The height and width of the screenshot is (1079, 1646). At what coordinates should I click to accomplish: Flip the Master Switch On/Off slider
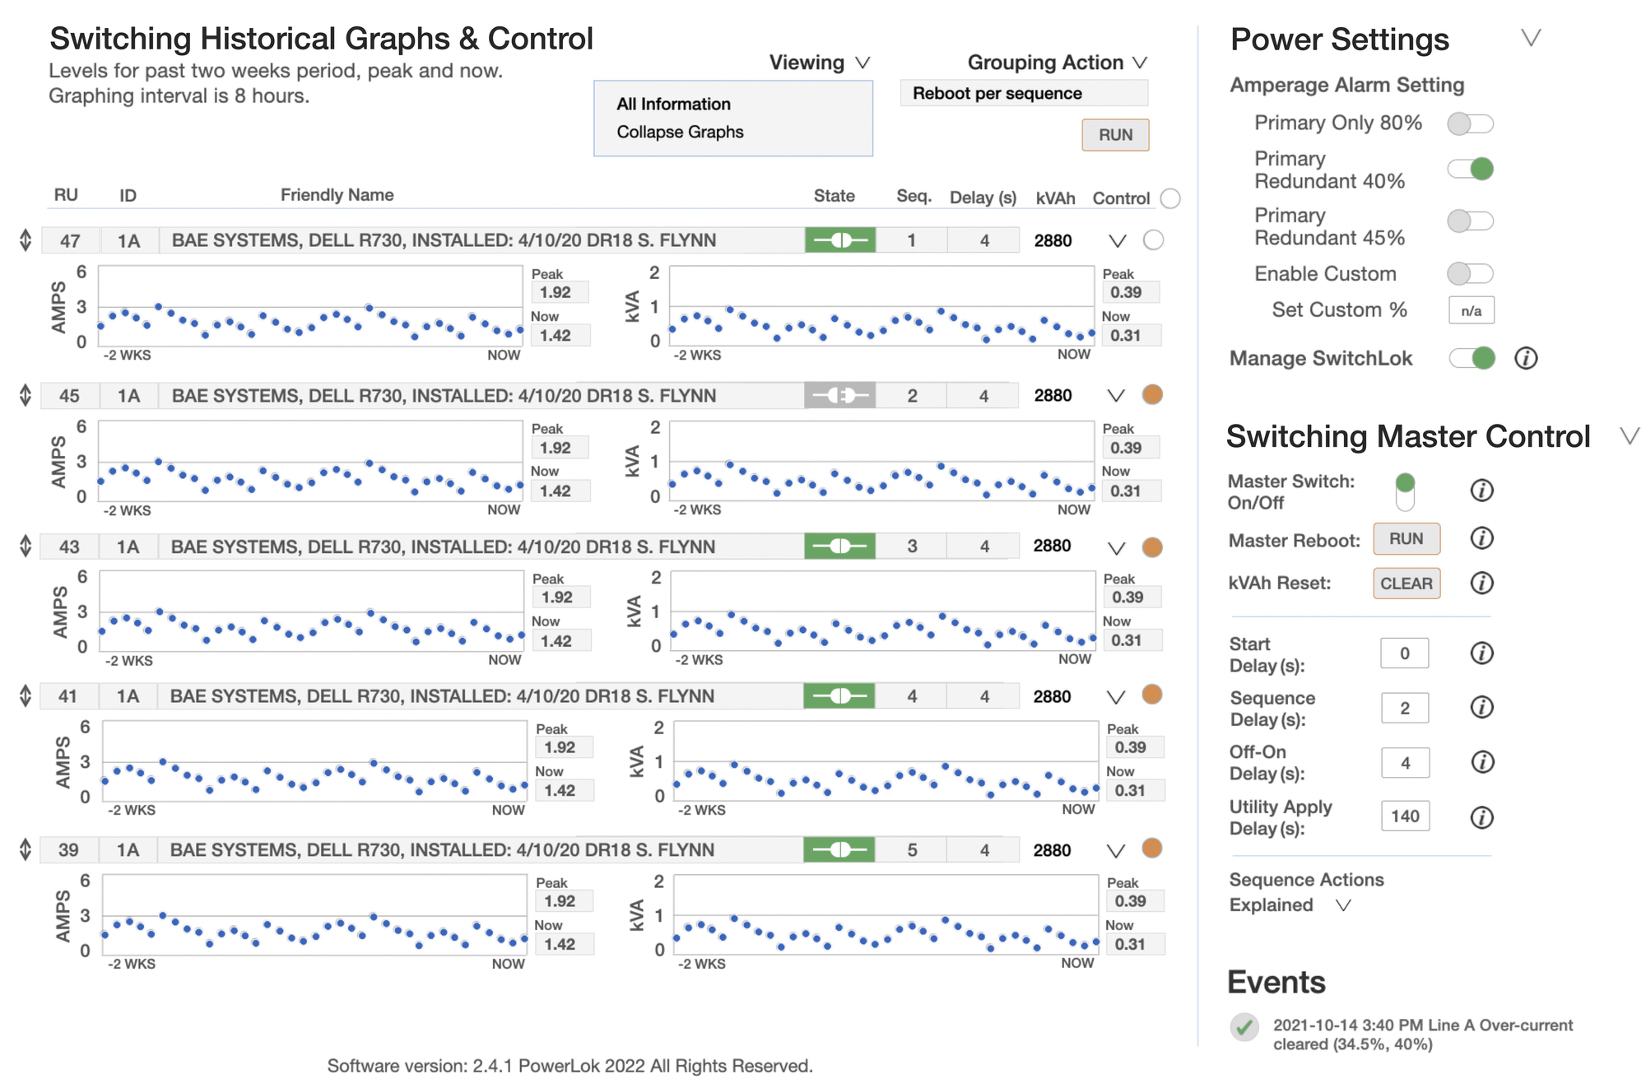tap(1405, 491)
